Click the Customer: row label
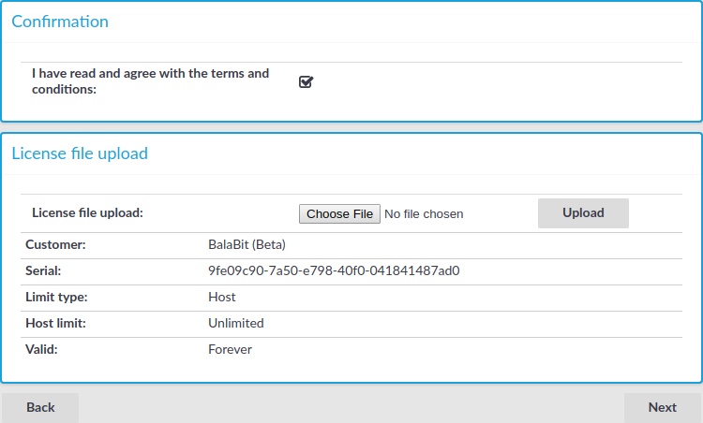703x423 pixels. tap(55, 245)
